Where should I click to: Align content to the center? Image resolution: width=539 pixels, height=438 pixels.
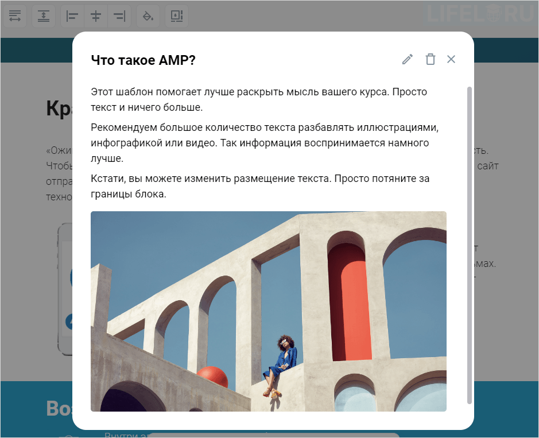tap(95, 16)
